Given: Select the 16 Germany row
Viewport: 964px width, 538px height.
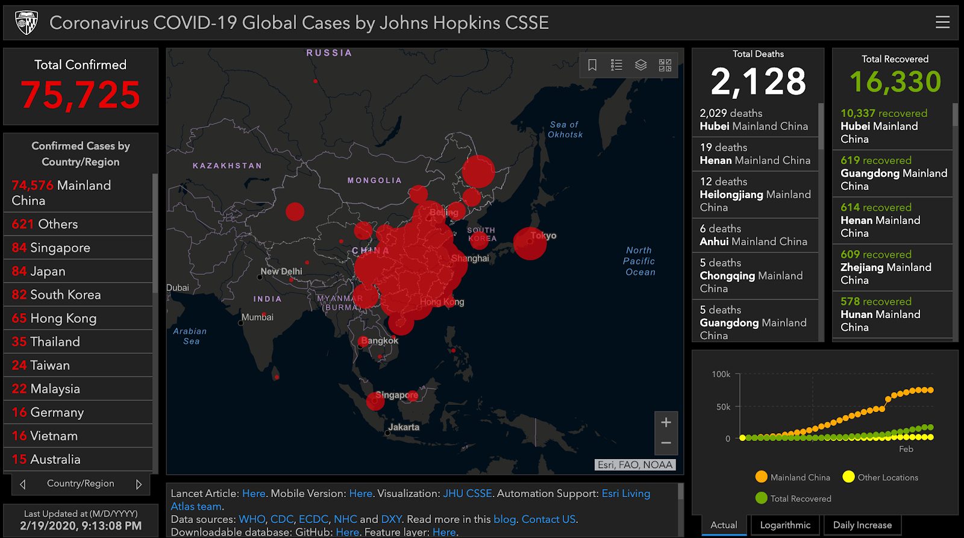Looking at the screenshot, I should pos(78,412).
